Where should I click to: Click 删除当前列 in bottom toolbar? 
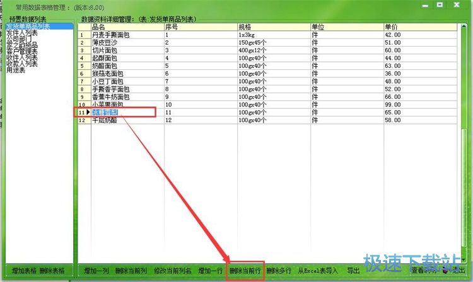coord(131,271)
